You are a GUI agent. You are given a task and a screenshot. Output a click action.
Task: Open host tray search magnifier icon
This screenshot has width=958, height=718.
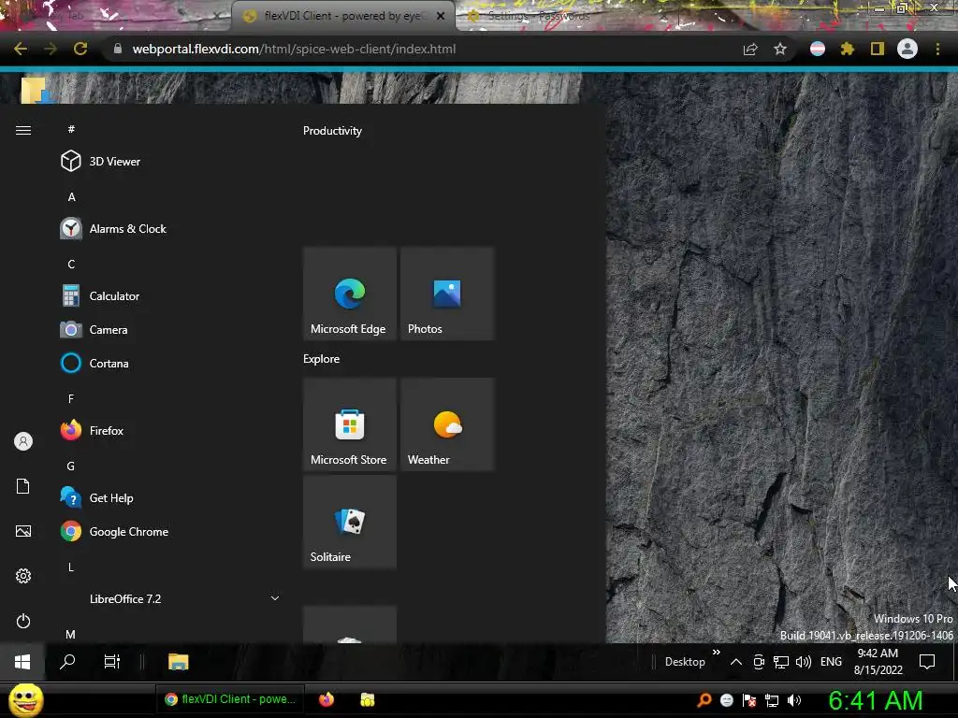(704, 700)
